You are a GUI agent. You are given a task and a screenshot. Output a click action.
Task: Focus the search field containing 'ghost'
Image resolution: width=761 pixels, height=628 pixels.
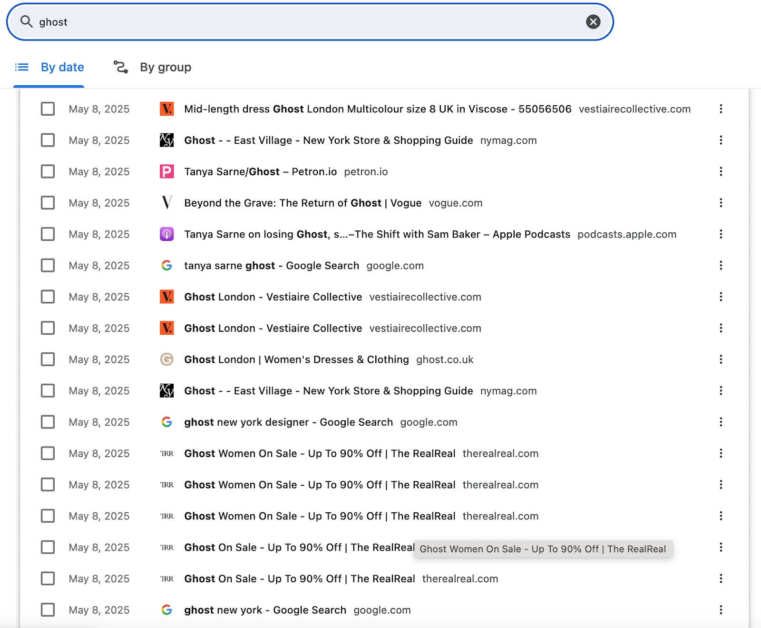point(310,22)
